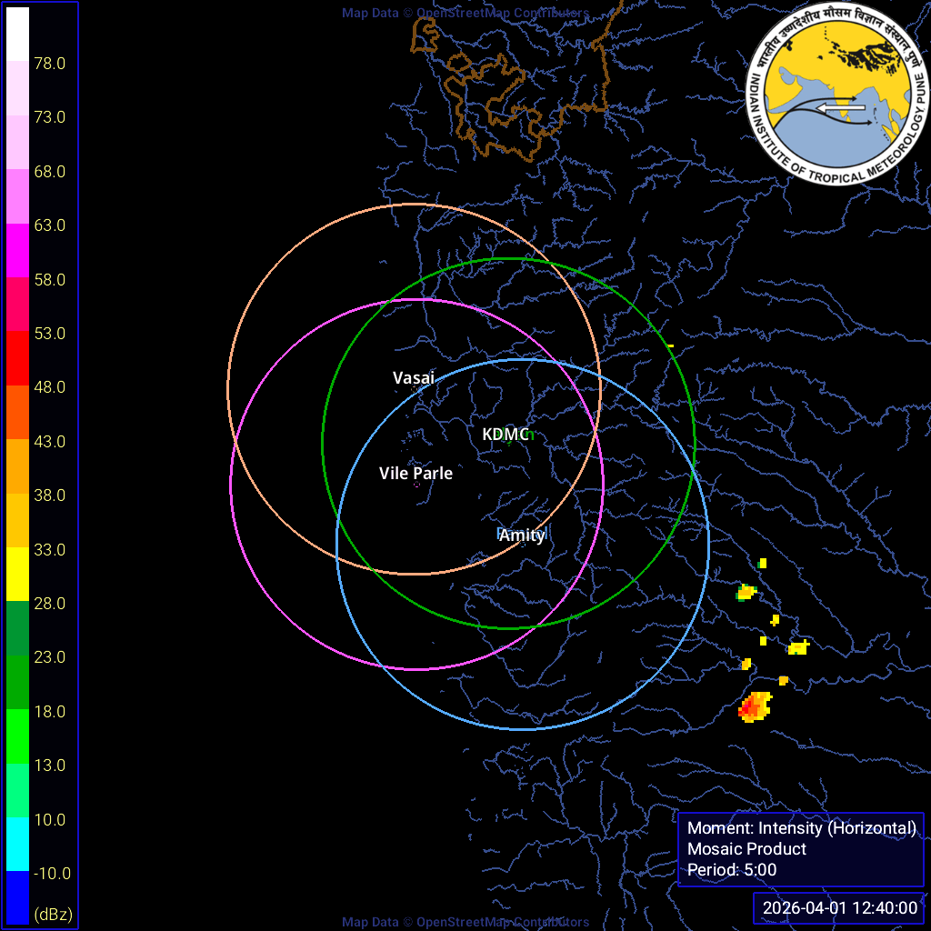
Task: Click the large red-orange radar echo
Action: click(x=754, y=706)
